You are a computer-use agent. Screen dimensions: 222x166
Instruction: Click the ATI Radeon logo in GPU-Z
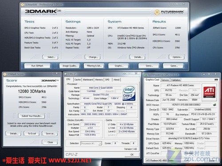coord(209,92)
